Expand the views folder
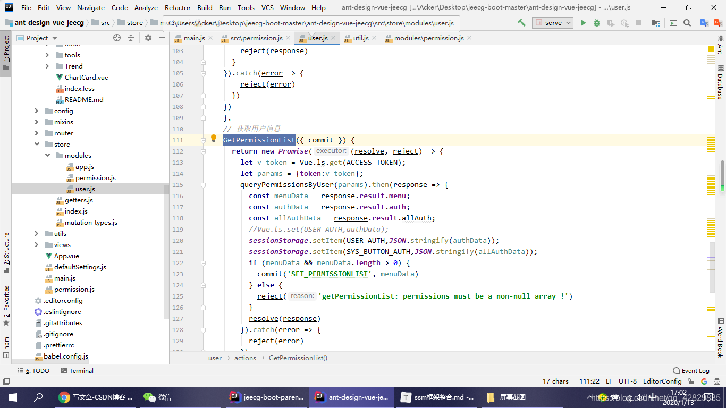 pos(36,244)
